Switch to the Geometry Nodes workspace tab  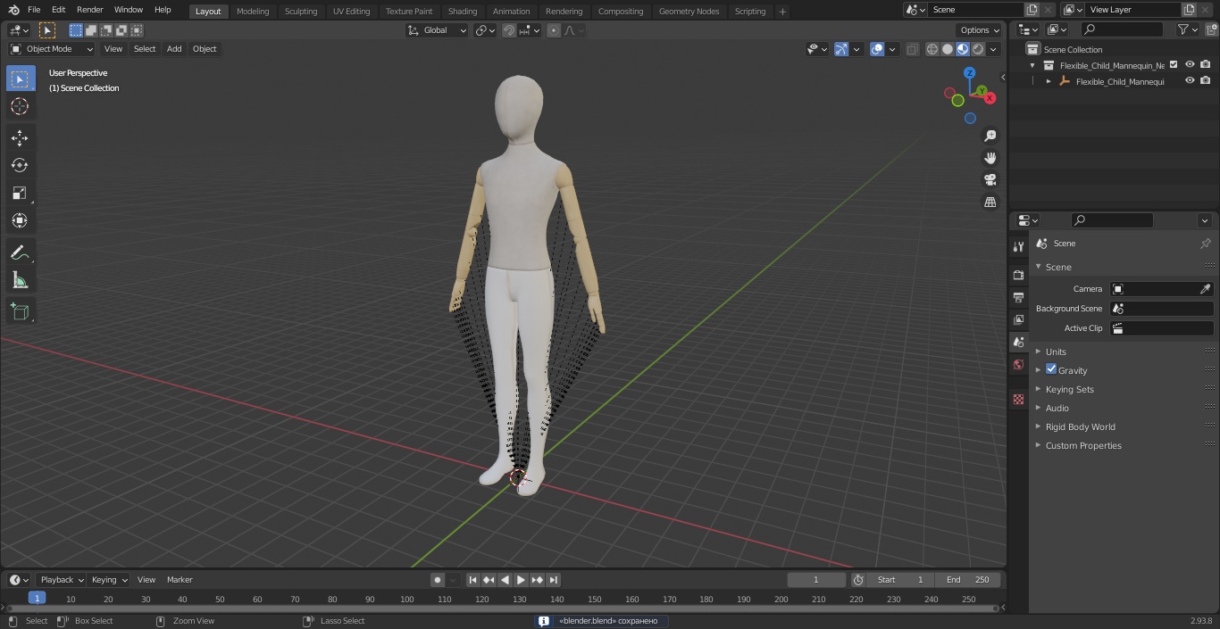[689, 12]
